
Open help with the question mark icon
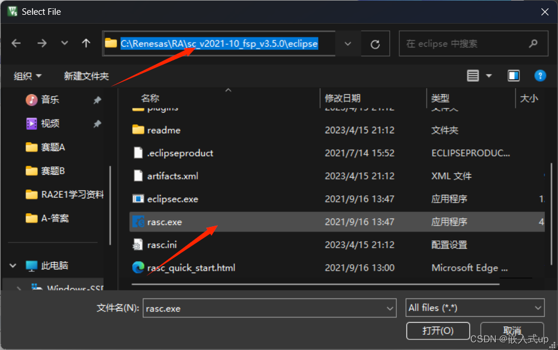coord(540,75)
